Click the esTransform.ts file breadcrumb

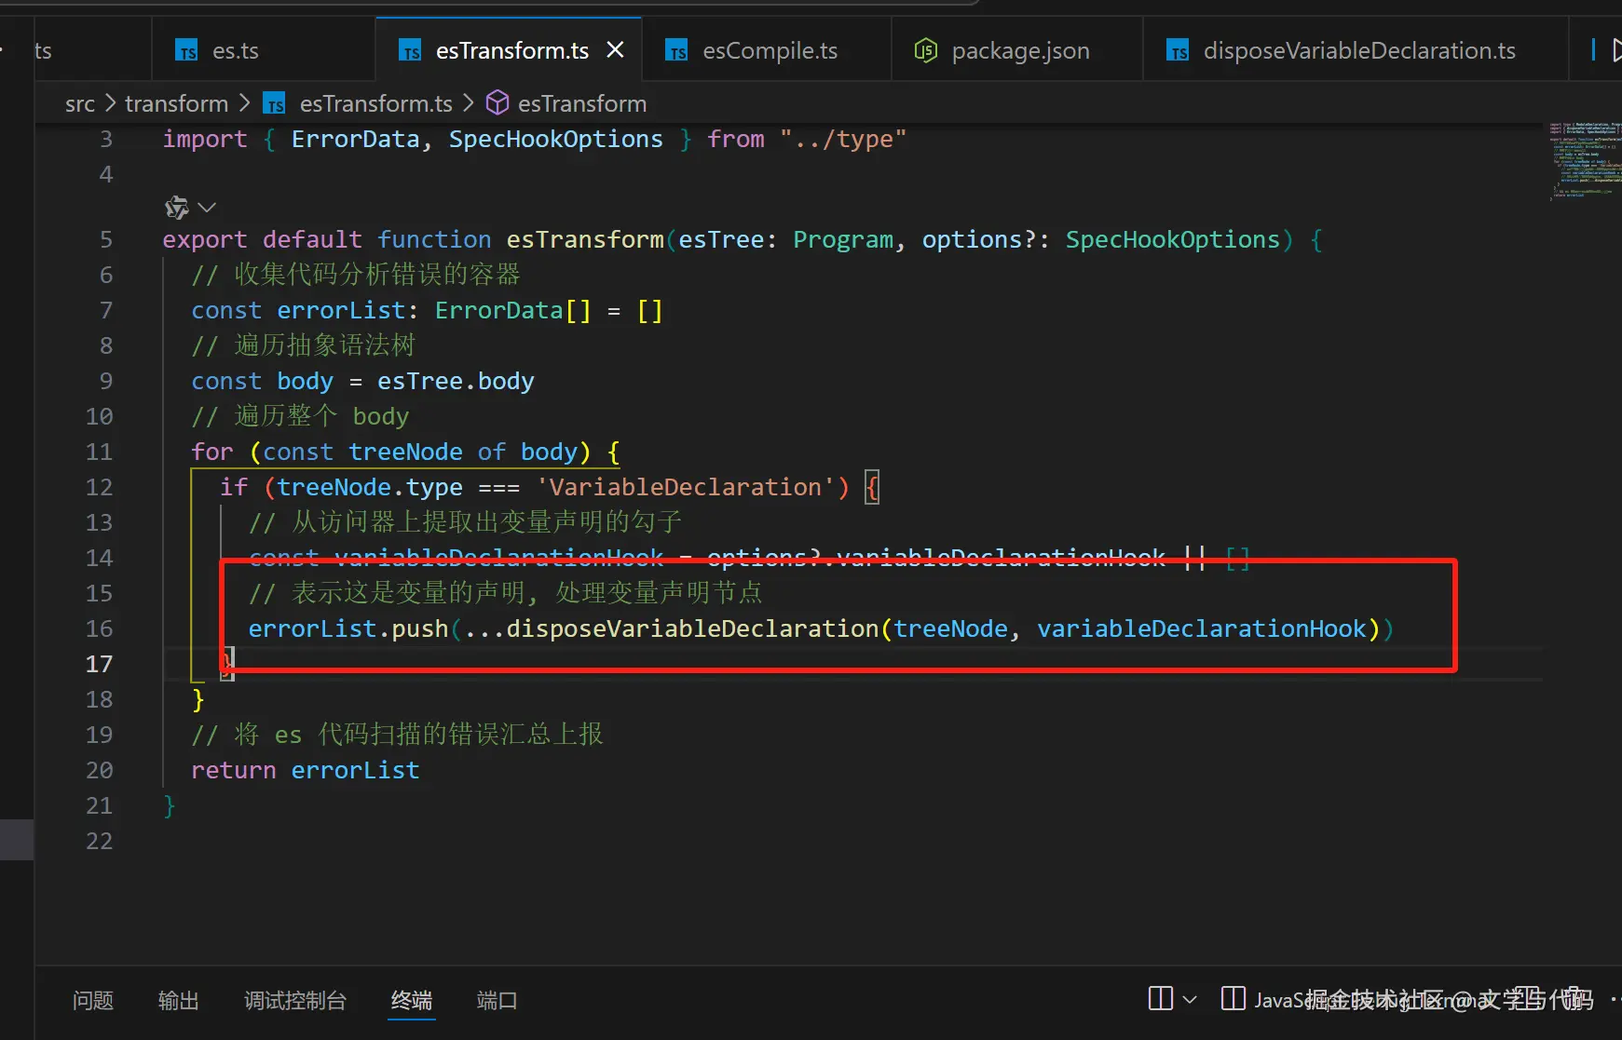pyautogui.click(x=358, y=103)
